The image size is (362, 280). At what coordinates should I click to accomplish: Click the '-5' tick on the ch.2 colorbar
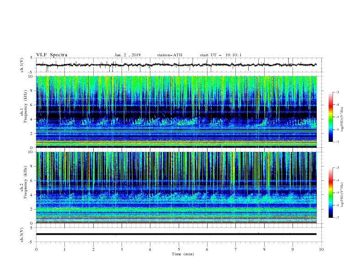point(337,193)
